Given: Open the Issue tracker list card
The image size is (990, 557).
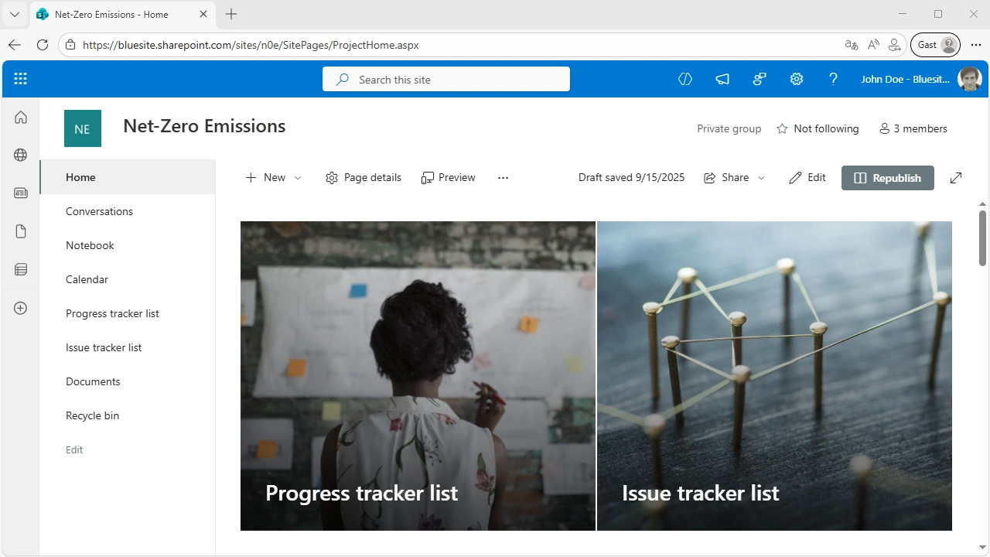Looking at the screenshot, I should point(774,377).
